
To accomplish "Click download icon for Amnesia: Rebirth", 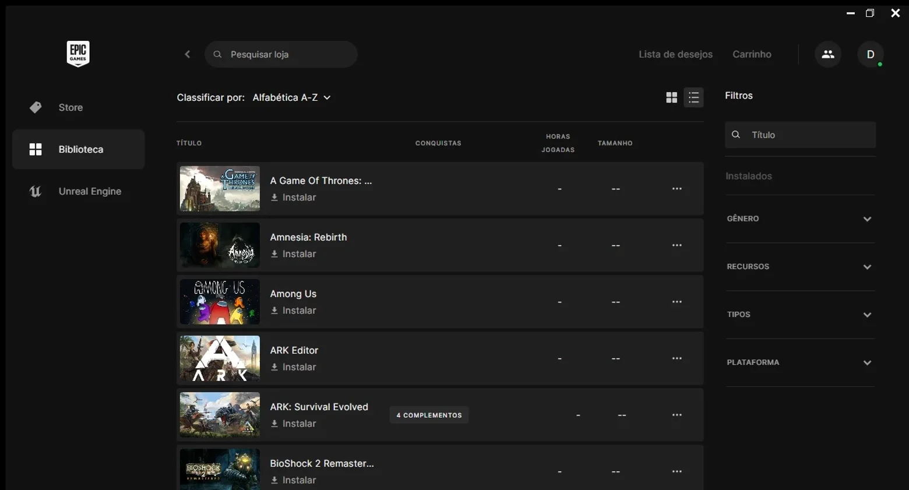I will click(274, 254).
